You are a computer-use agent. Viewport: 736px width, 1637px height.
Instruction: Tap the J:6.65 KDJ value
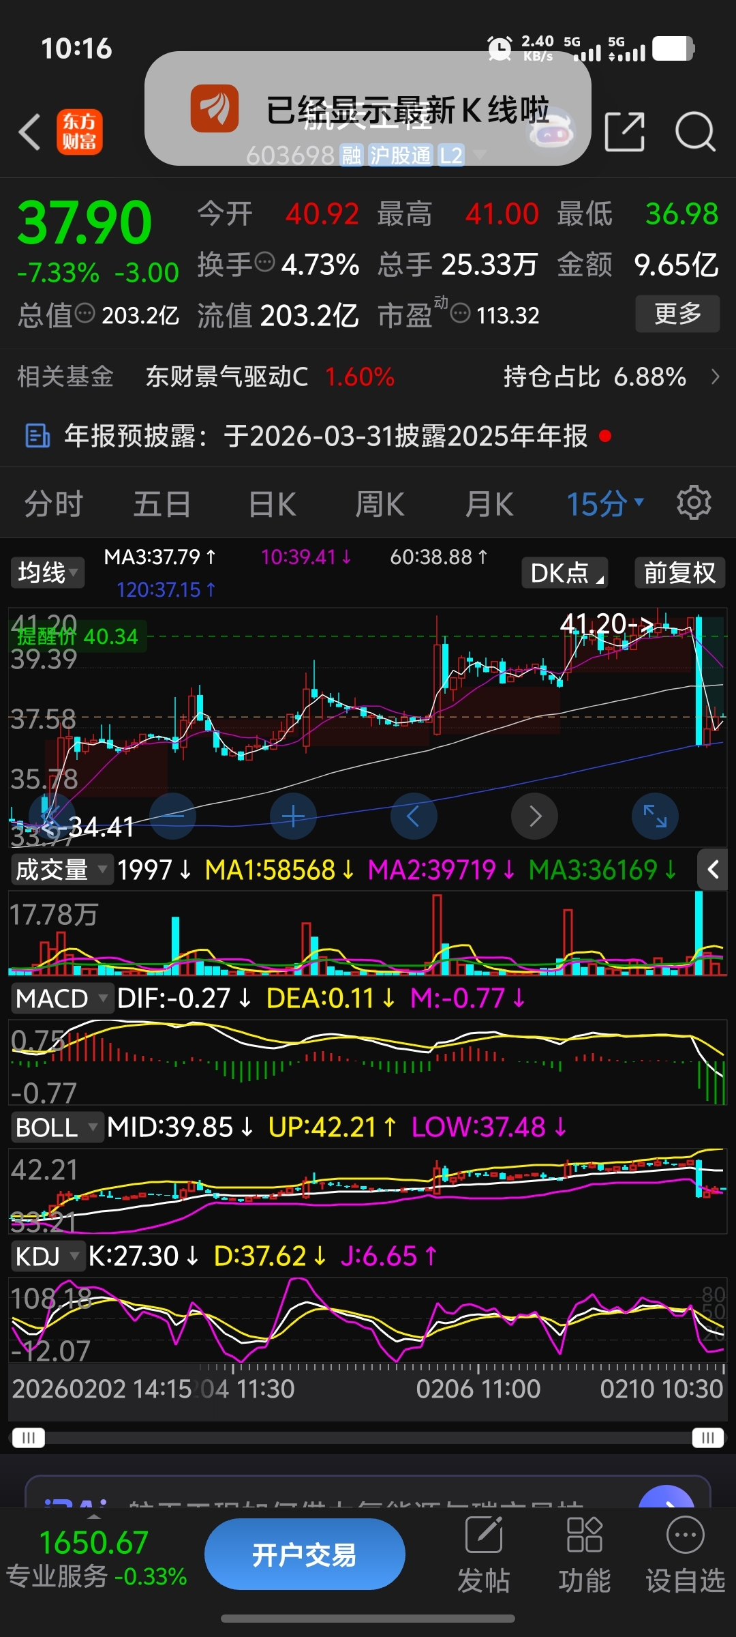click(388, 1256)
